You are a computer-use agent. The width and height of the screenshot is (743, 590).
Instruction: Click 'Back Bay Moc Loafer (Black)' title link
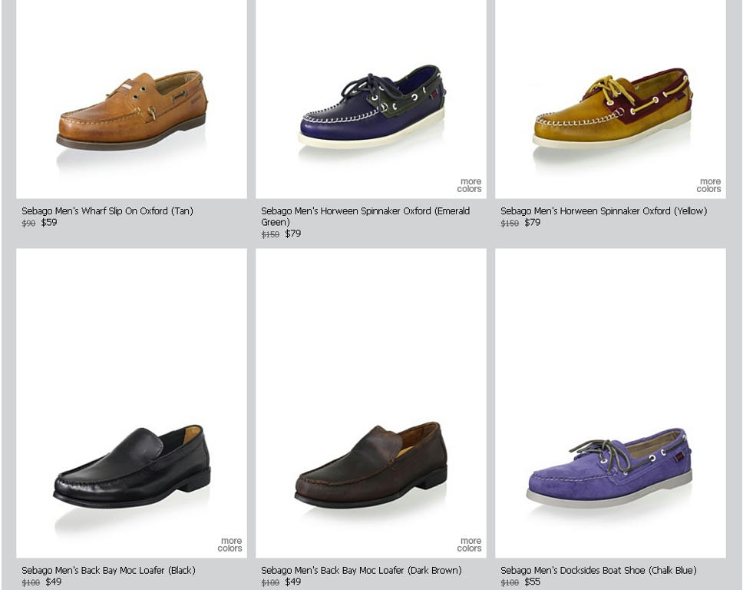[108, 570]
